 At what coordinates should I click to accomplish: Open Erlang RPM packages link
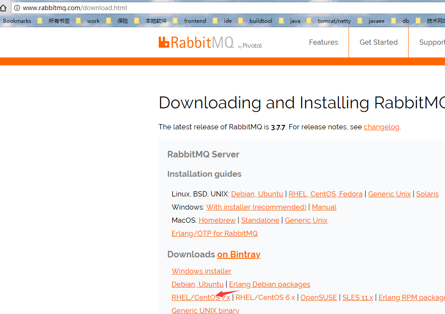tap(412, 297)
